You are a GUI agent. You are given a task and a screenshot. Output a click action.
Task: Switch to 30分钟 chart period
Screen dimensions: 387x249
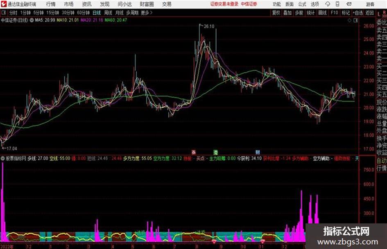coord(68,13)
